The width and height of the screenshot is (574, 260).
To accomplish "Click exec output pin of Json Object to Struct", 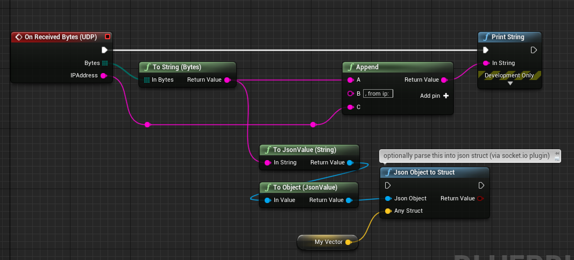I will [x=481, y=186].
